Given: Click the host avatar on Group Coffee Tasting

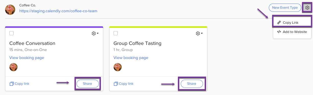Looking at the screenshot, I should tap(118, 67).
